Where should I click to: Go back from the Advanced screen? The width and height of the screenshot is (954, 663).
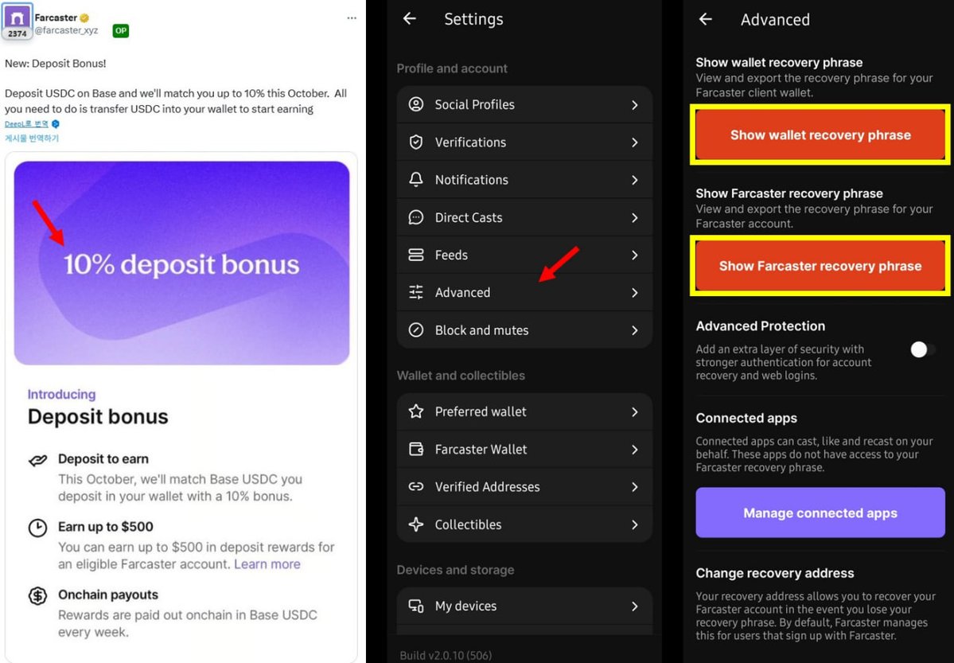coord(705,19)
